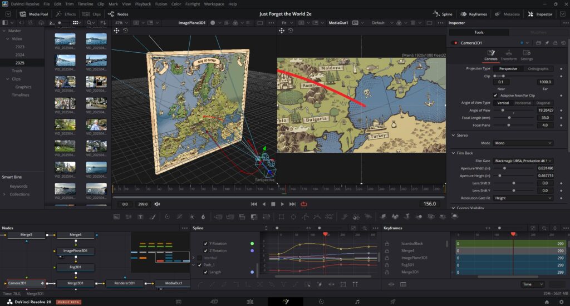The image size is (570, 306).
Task: Click the Spline zoom magnifier icon
Action: click(x=365, y=228)
